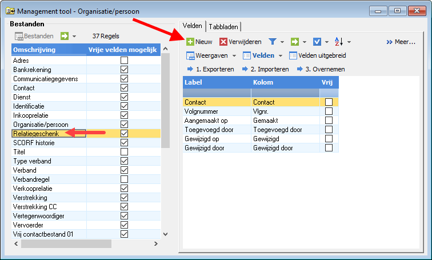Tick the Adres vrije velden checkbox
The image size is (432, 260).
tap(124, 61)
